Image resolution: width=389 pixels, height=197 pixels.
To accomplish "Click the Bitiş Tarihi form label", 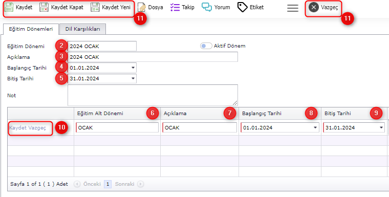I will 20,79.
